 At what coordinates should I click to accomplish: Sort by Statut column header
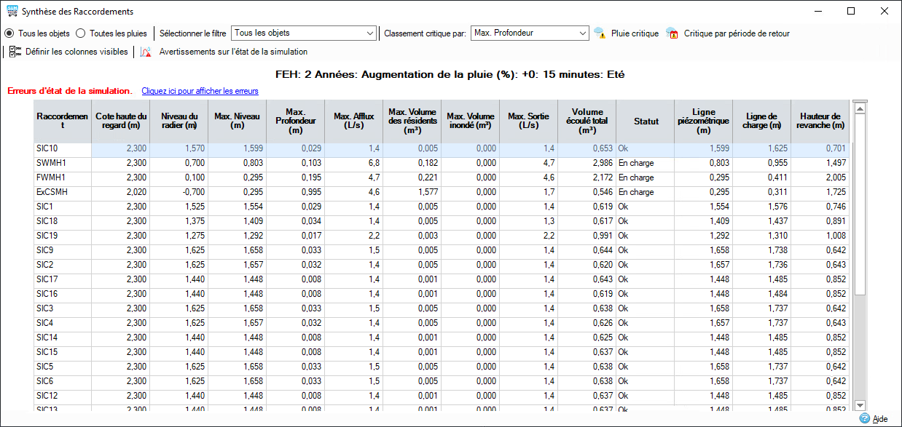tap(646, 121)
